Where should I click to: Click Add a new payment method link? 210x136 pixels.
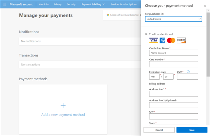click(63, 115)
